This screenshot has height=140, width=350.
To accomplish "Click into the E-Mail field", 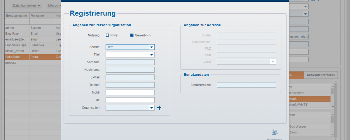I will coord(130,77).
